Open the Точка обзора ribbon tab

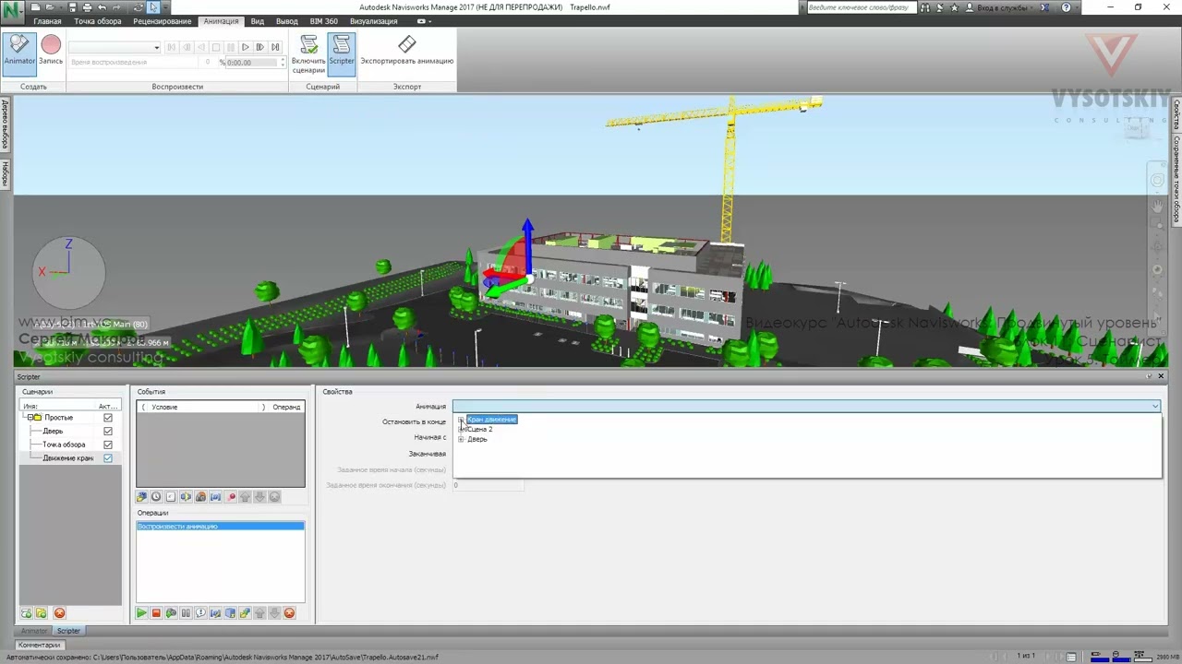tap(97, 21)
